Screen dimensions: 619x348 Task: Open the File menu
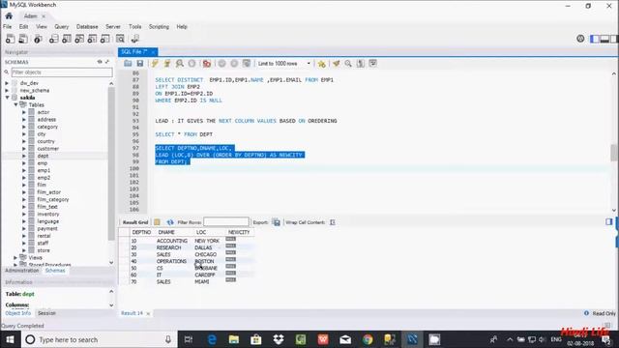click(7, 27)
